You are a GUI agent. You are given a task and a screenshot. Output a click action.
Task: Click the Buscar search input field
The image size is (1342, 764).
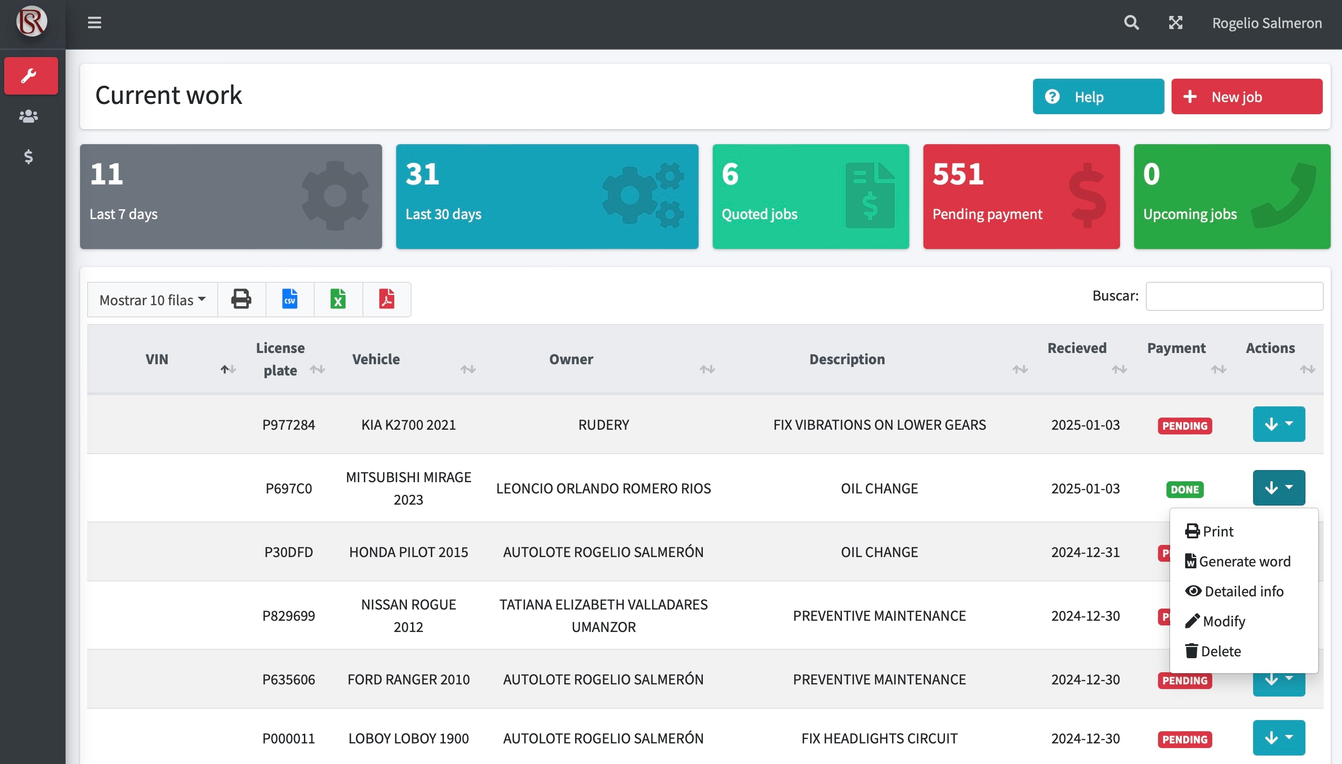click(1234, 296)
